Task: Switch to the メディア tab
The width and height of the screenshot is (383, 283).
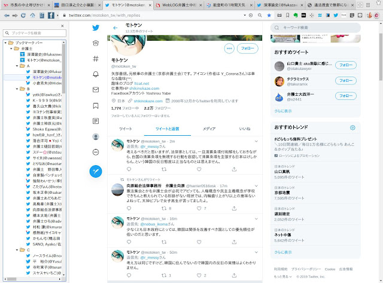Action: point(209,129)
